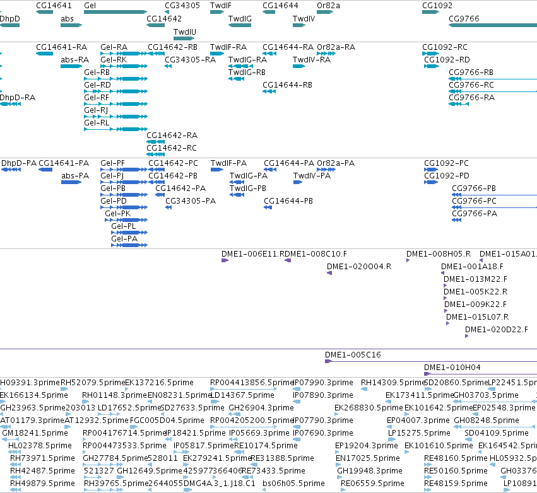
Task: Open transcript label 'CG34305-RA'
Action: (x=191, y=60)
